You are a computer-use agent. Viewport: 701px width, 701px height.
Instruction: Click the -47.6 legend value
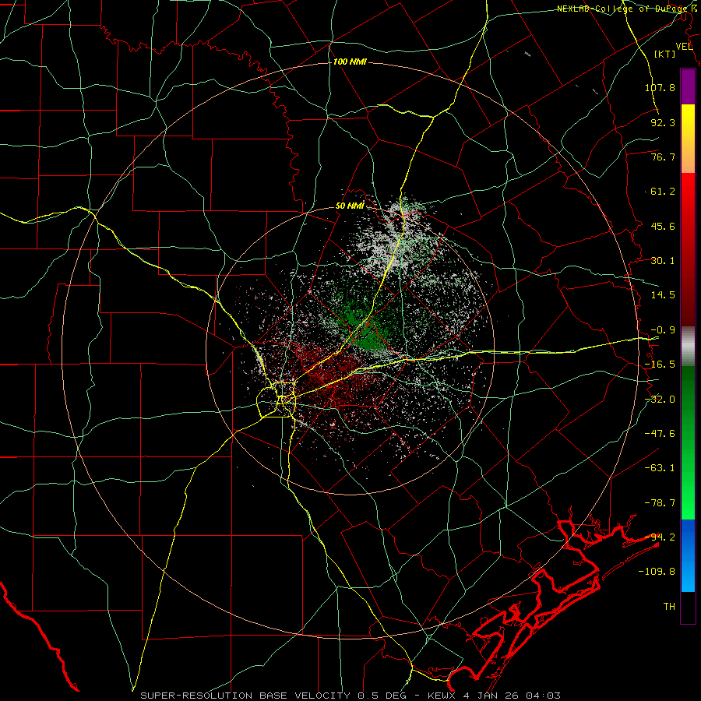[660, 434]
